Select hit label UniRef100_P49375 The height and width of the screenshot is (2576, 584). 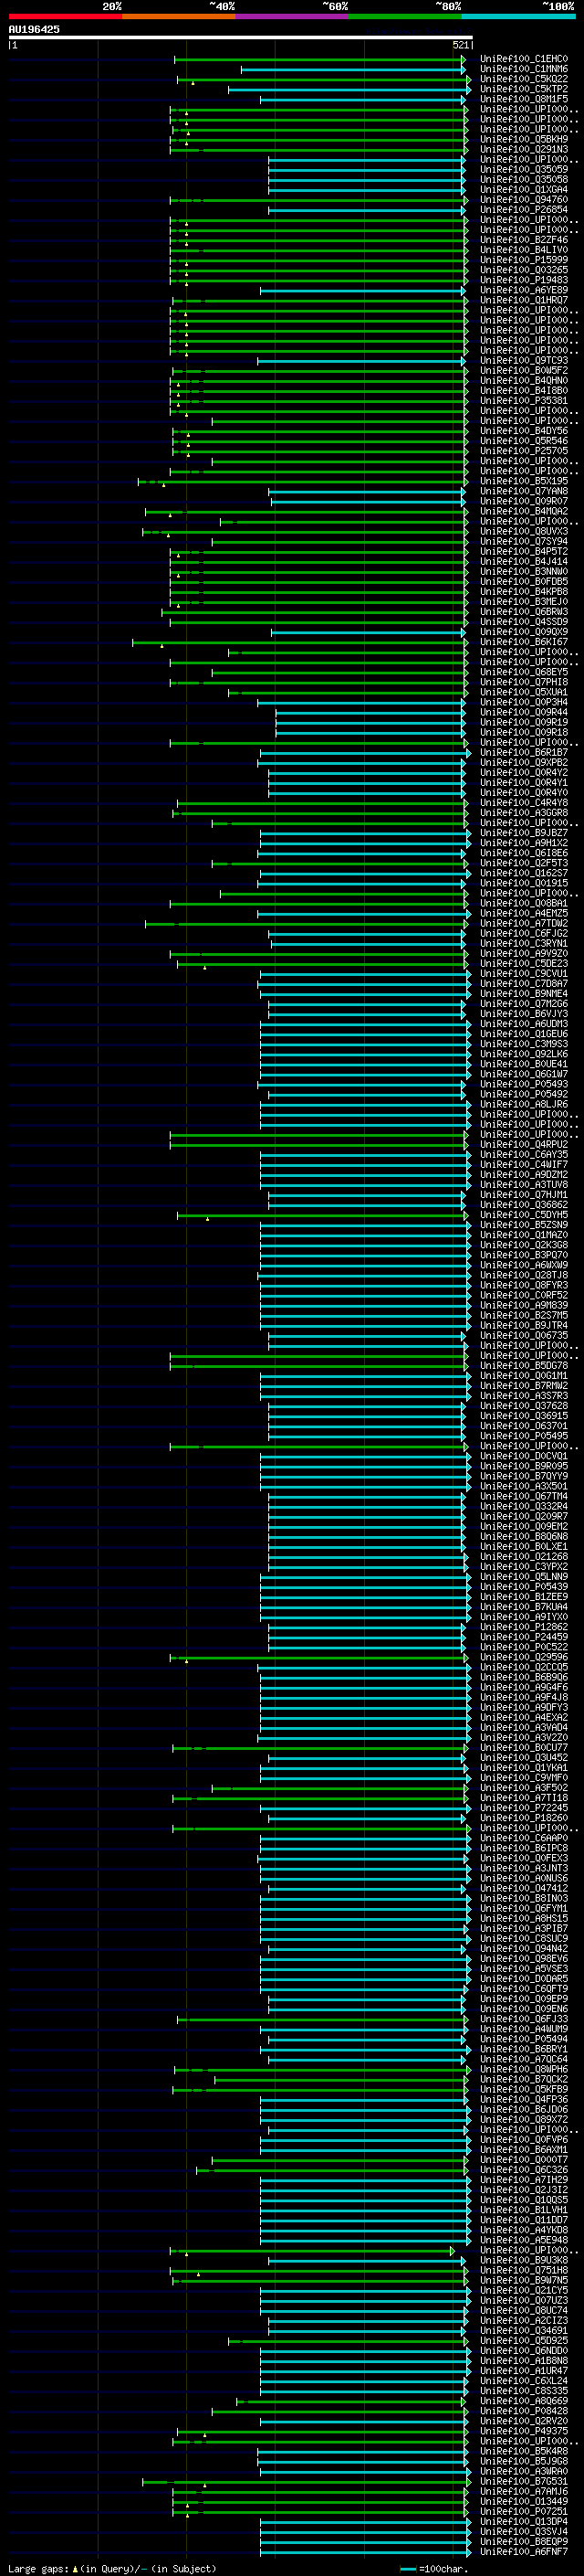(524, 2431)
